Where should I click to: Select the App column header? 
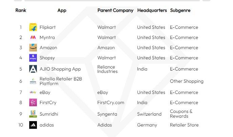[x=62, y=11]
